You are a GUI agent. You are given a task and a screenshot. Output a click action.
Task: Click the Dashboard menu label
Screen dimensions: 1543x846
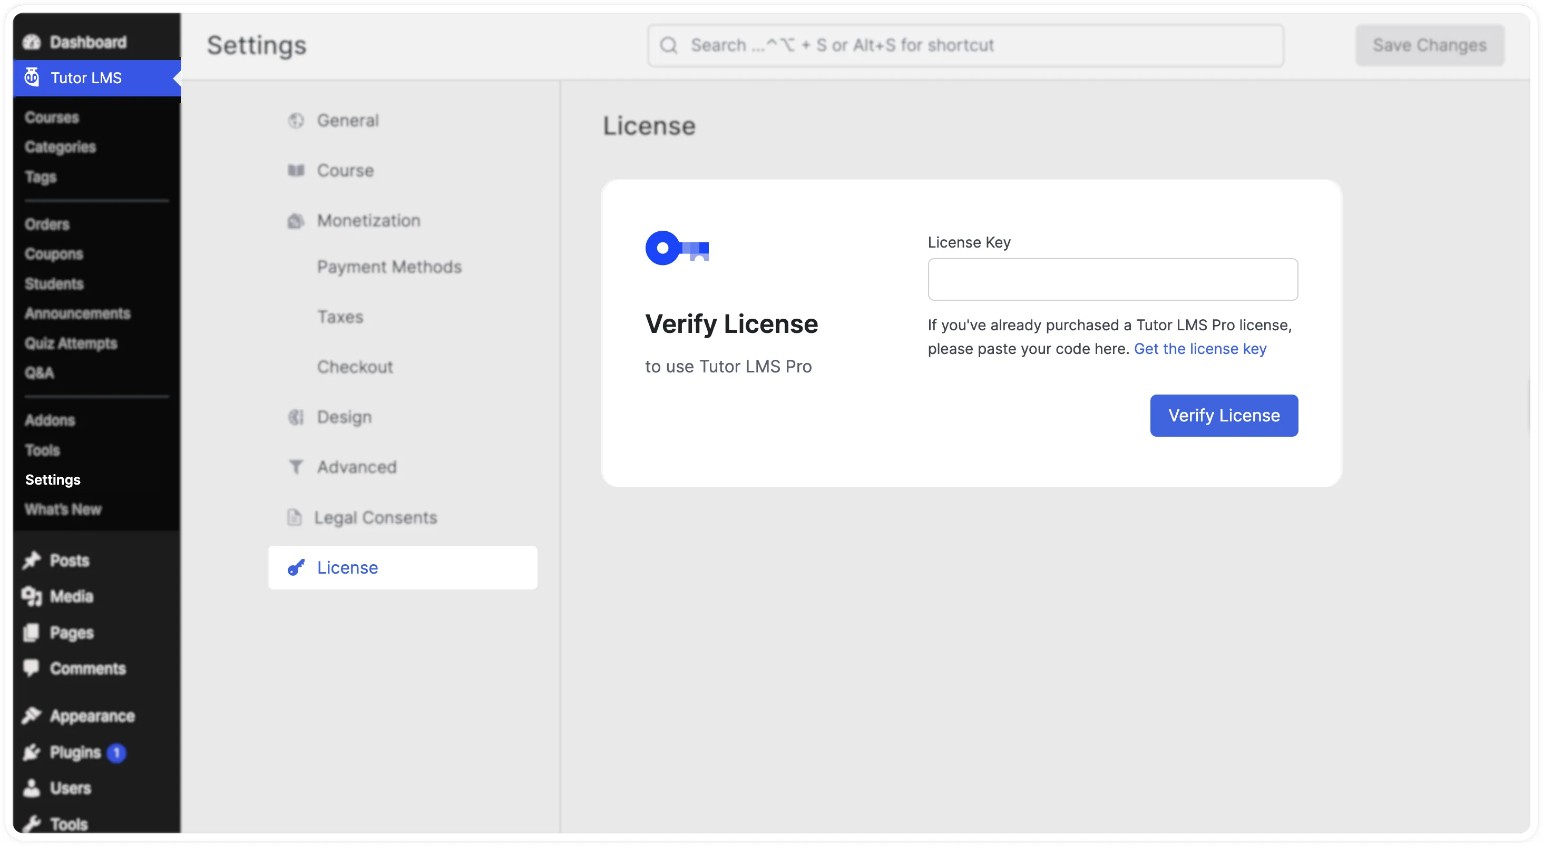tap(88, 42)
